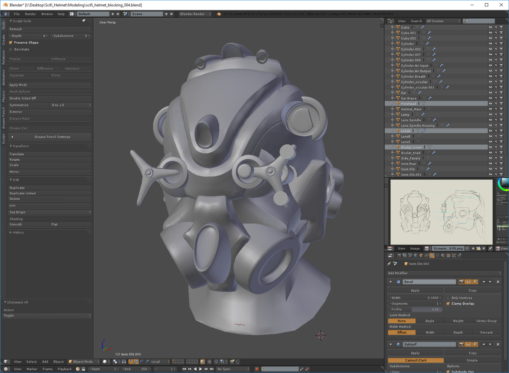Disable Clamp Overlap checkbox
Image resolution: width=509 pixels, height=373 pixels.
tap(448, 303)
